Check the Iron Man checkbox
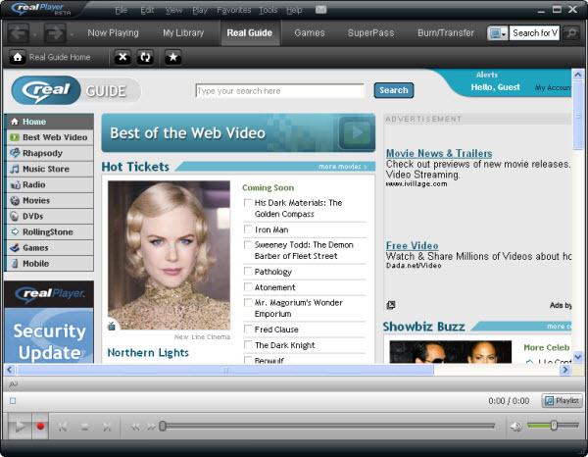Screen dimensions: 588x457 [248, 228]
